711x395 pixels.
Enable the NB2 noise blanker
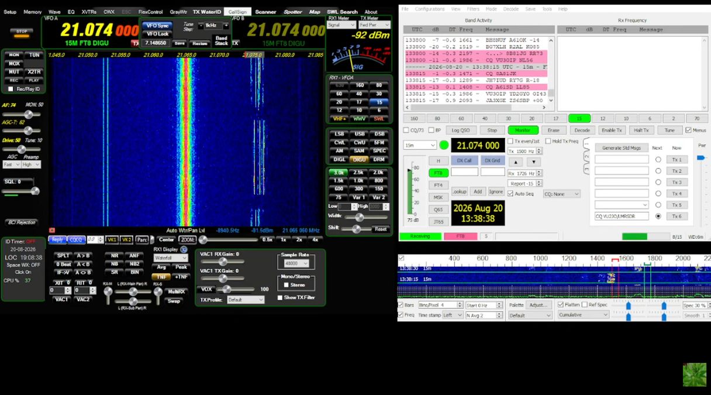(134, 264)
